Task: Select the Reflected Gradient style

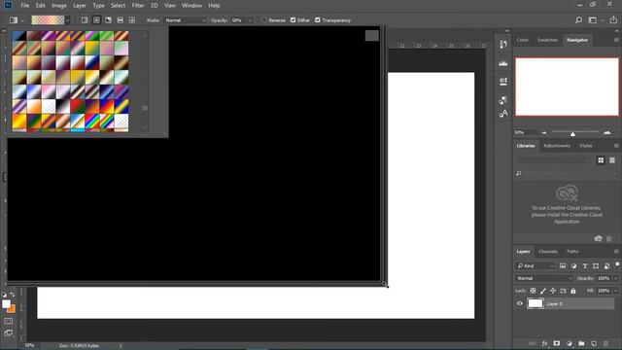Action: (x=121, y=20)
